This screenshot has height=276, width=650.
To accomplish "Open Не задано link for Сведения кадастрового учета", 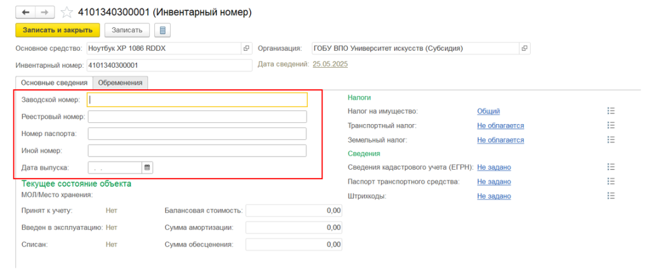I will [x=494, y=167].
